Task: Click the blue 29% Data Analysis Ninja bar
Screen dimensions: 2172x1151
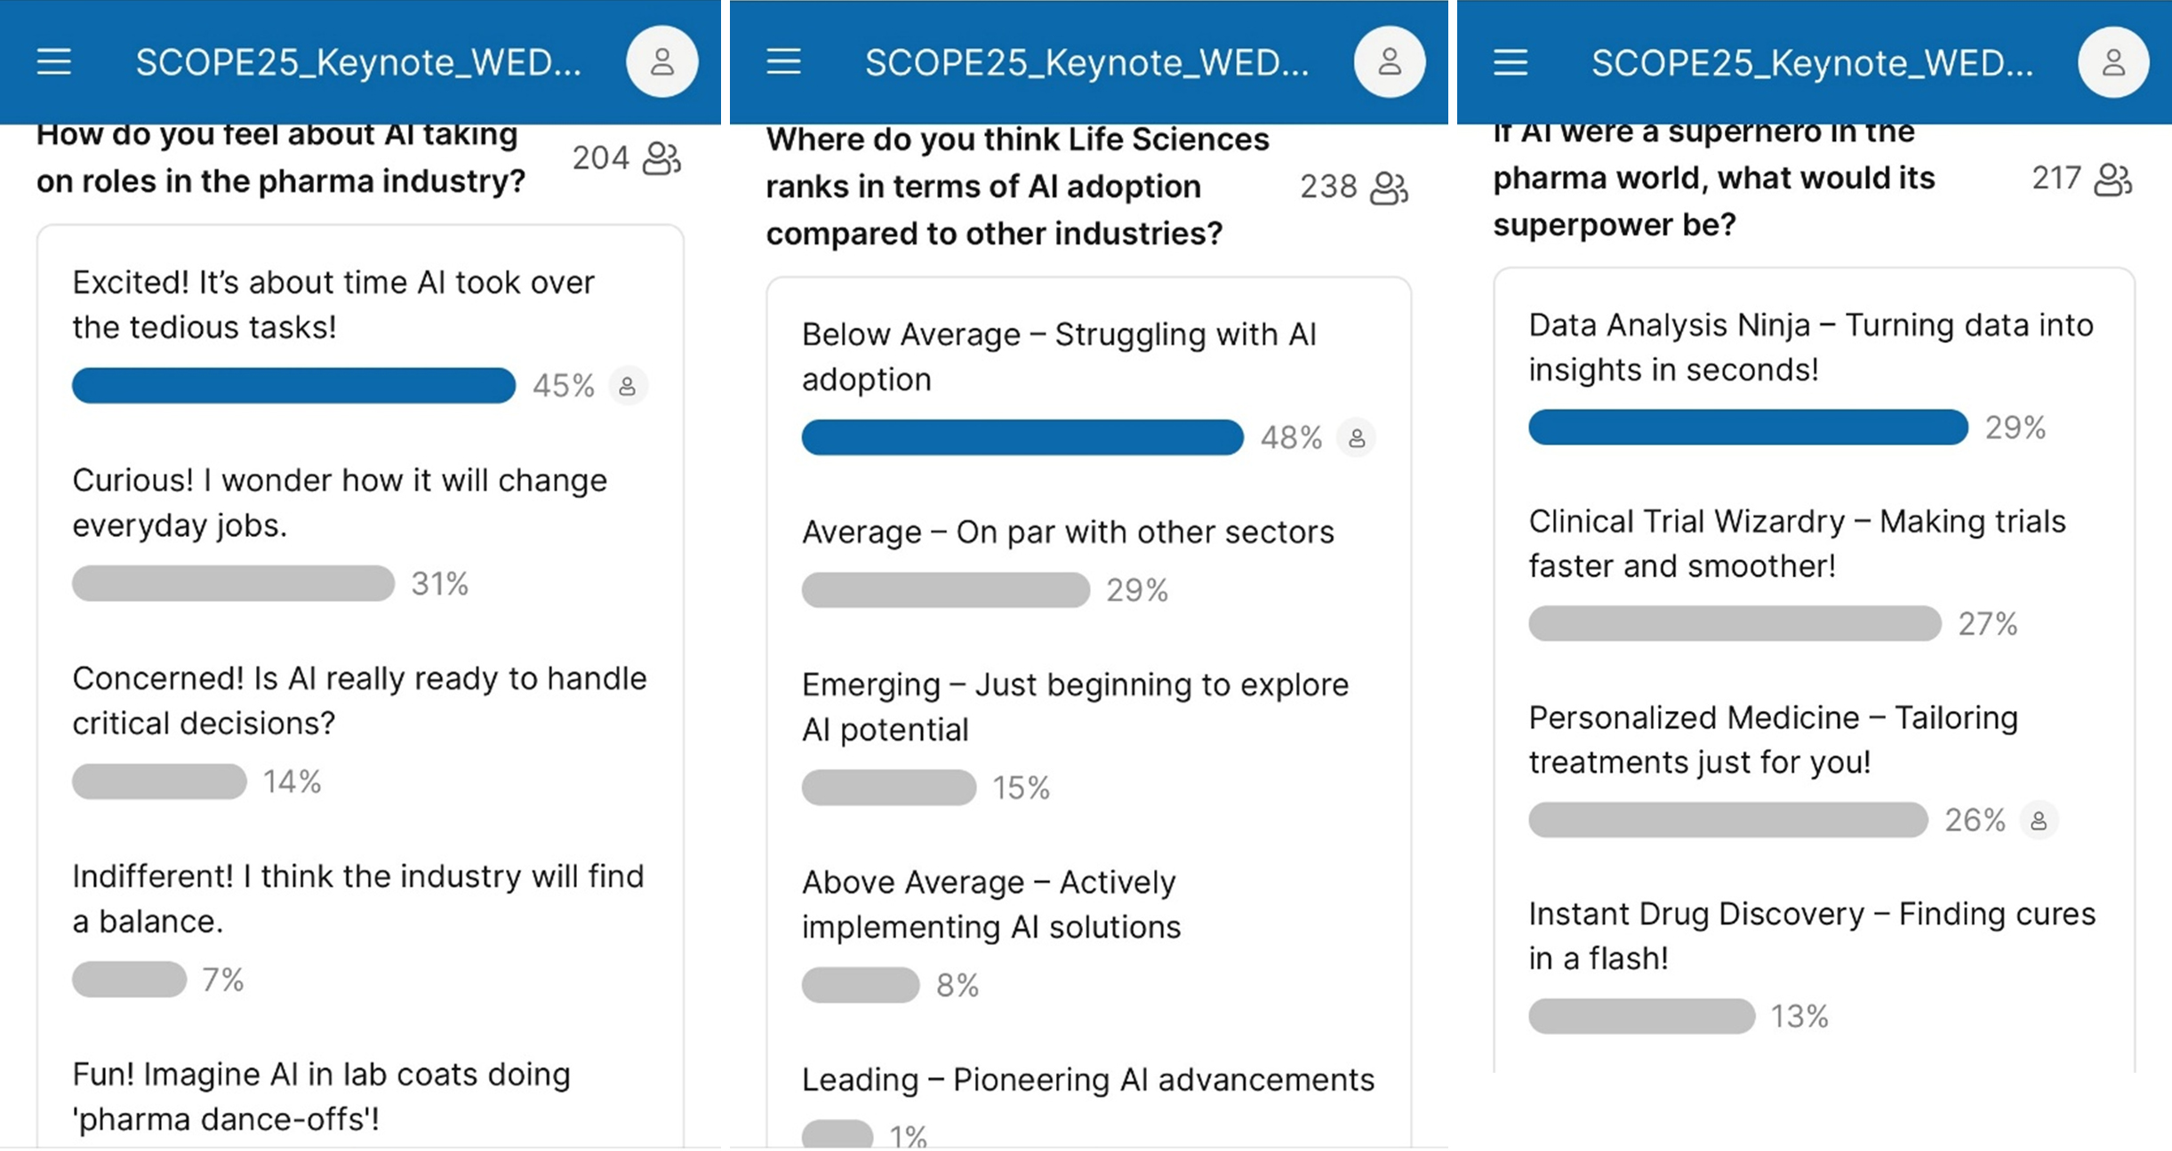Action: click(x=1747, y=428)
